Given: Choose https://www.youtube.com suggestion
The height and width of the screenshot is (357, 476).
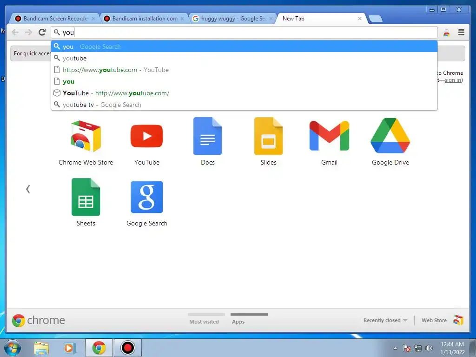Looking at the screenshot, I should coord(244,70).
